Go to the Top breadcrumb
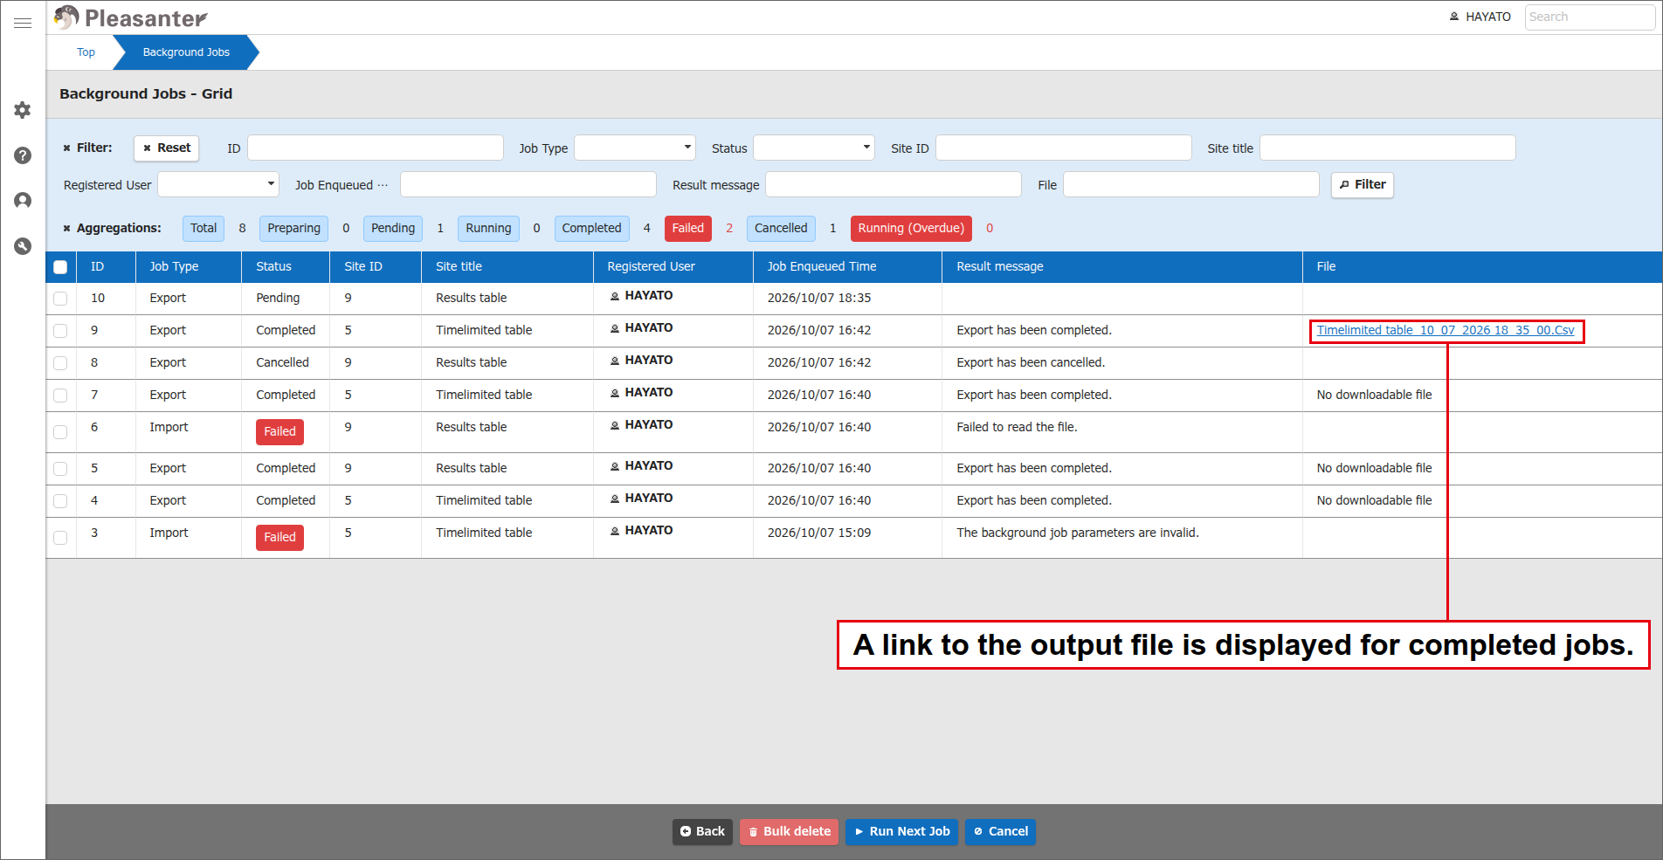 86,52
